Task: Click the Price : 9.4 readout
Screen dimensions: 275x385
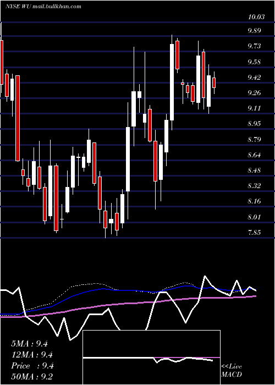Action: [x=32, y=366]
